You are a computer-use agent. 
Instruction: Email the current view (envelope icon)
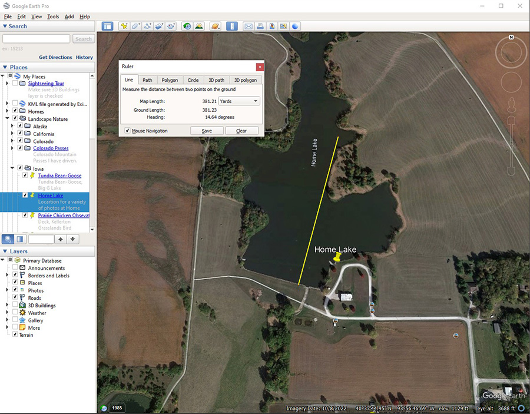(249, 27)
